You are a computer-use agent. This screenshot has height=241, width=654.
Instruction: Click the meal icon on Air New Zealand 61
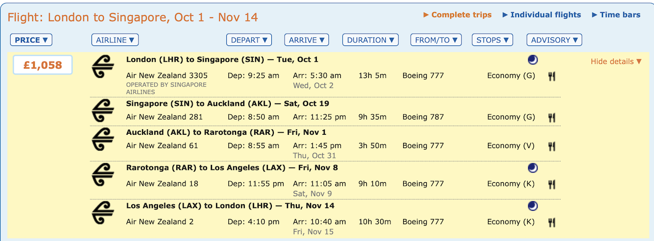point(551,146)
